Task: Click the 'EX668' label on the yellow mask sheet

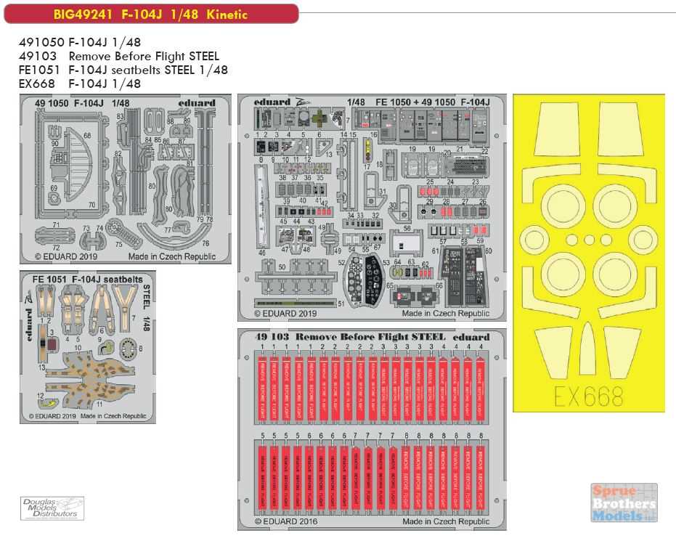Action: tap(588, 396)
